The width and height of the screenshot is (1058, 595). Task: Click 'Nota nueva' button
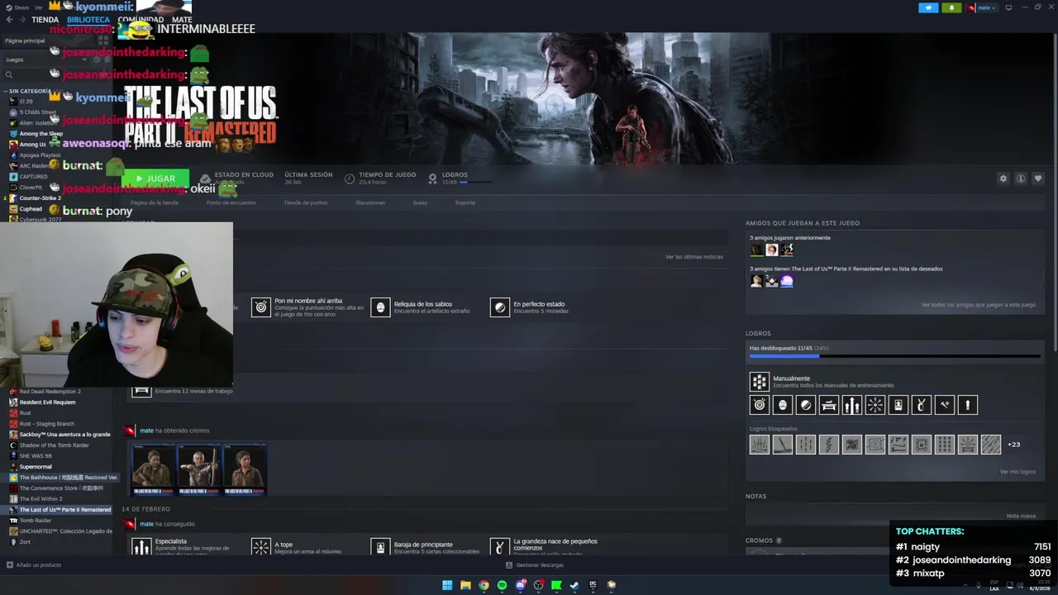pos(1021,516)
